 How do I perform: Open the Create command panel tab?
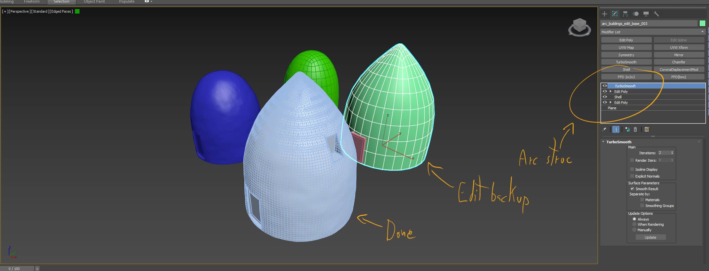604,14
